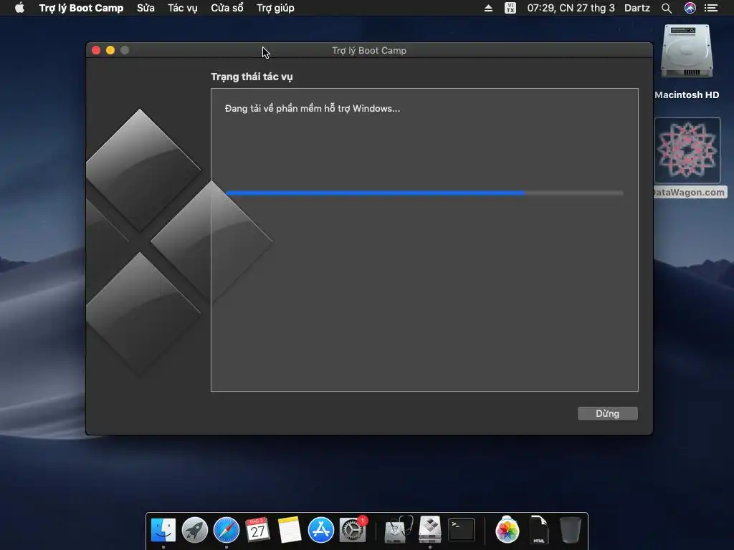Open Photos from the Dock
Viewport: 734px width, 550px height.
(507, 530)
